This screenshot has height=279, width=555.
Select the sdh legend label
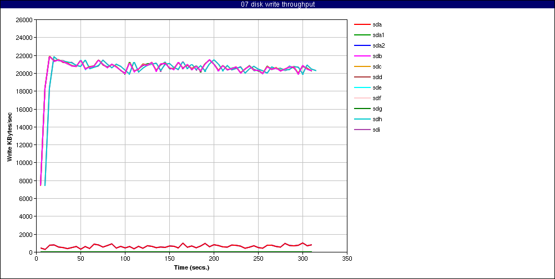click(377, 120)
